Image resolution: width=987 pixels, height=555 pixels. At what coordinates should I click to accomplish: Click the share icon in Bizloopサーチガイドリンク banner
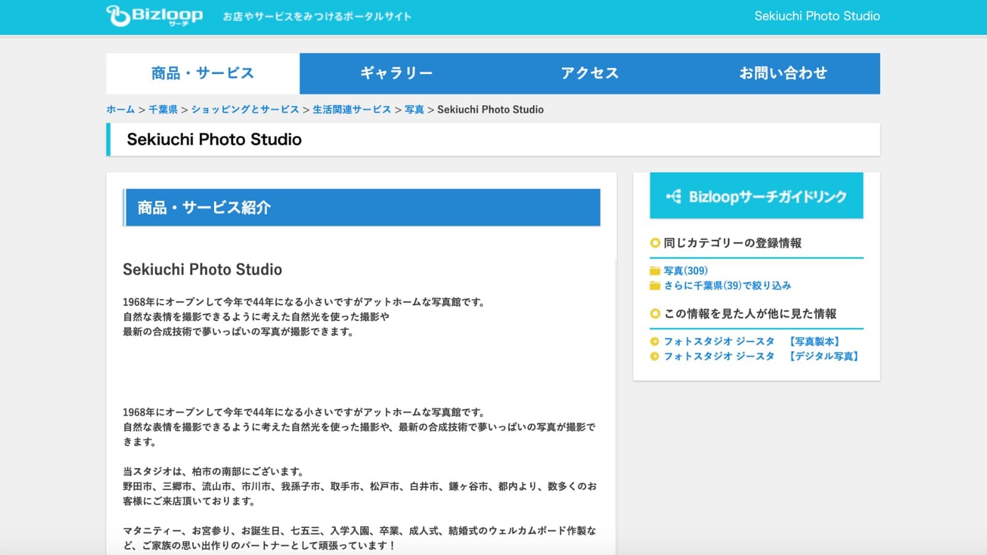coord(673,197)
